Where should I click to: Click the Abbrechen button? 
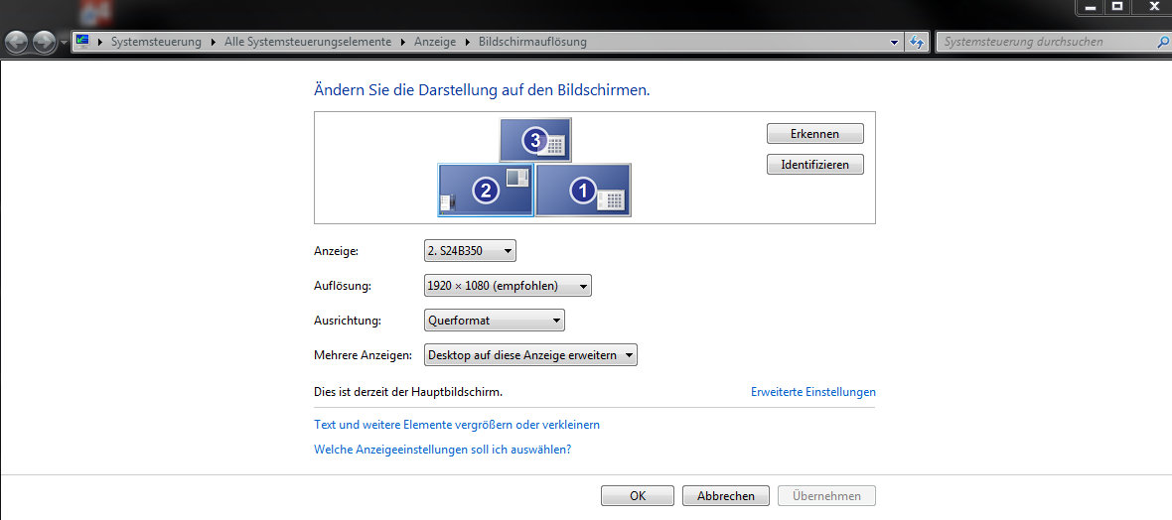point(726,495)
